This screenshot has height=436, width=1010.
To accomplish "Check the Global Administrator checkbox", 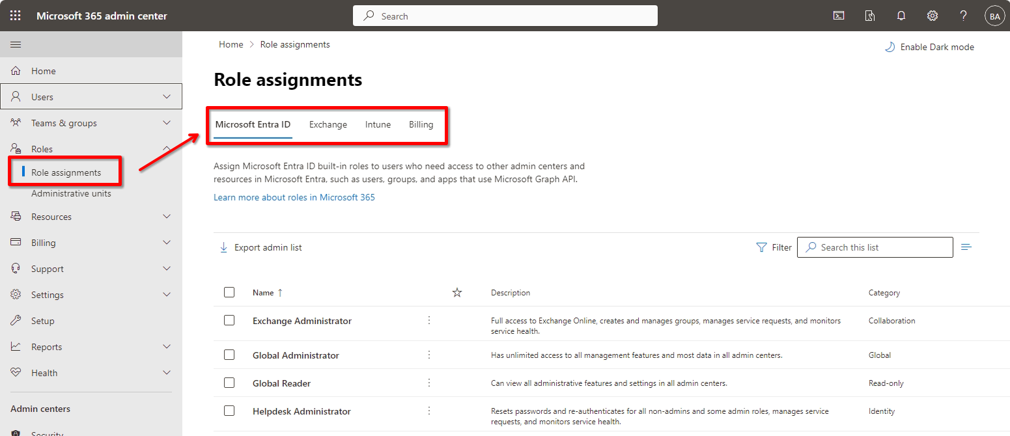I will click(229, 355).
